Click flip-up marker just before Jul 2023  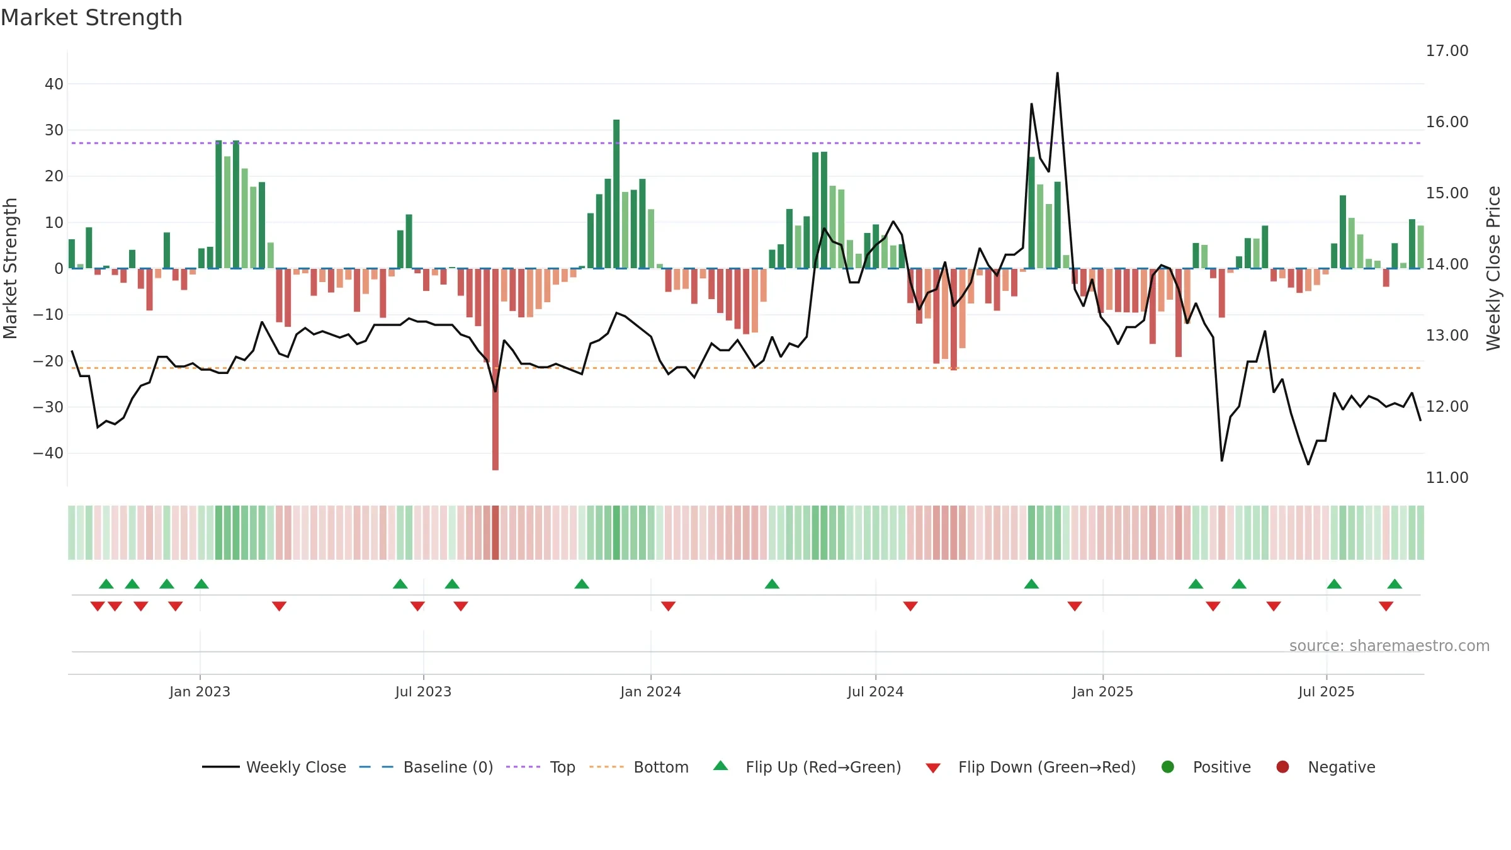coord(400,584)
